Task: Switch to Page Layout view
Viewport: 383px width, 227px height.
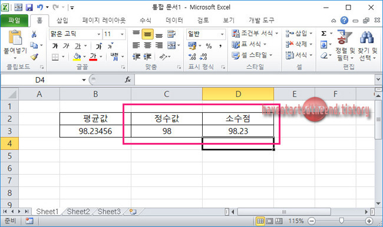Action: tap(269, 221)
